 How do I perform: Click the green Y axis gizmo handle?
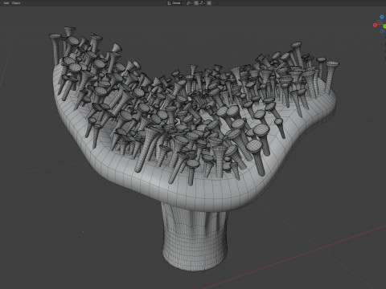point(384,26)
